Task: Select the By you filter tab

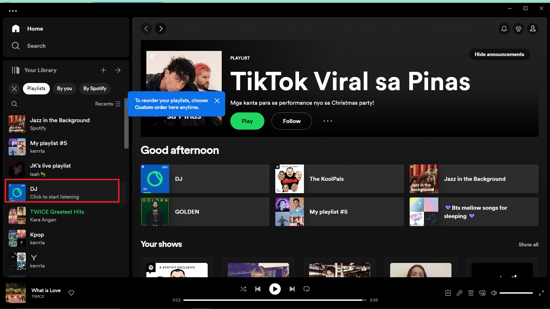Action: tap(64, 88)
